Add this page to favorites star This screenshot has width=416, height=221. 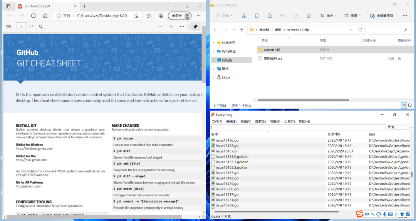point(136,16)
